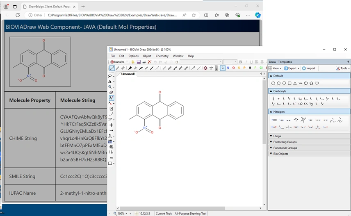Expand the Functional Groups section
This screenshot has height=216, width=351.
(x=285, y=148)
